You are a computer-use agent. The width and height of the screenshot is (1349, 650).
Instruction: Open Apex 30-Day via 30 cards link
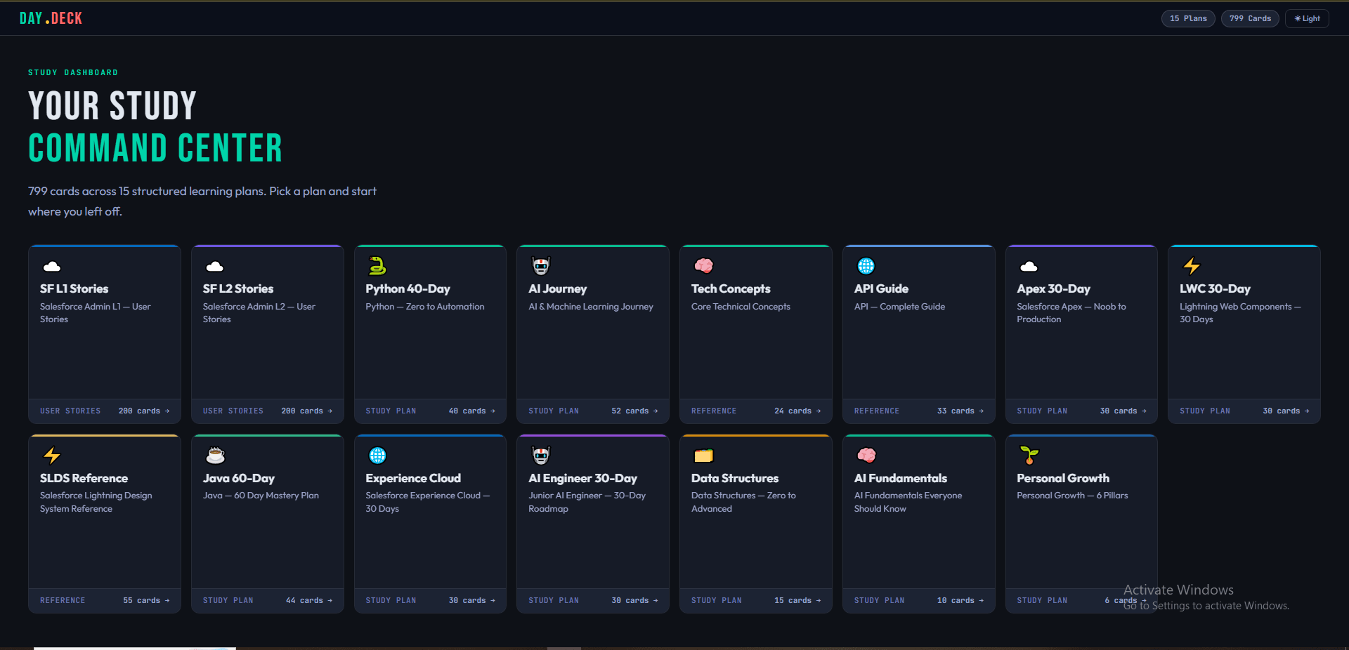1123,411
